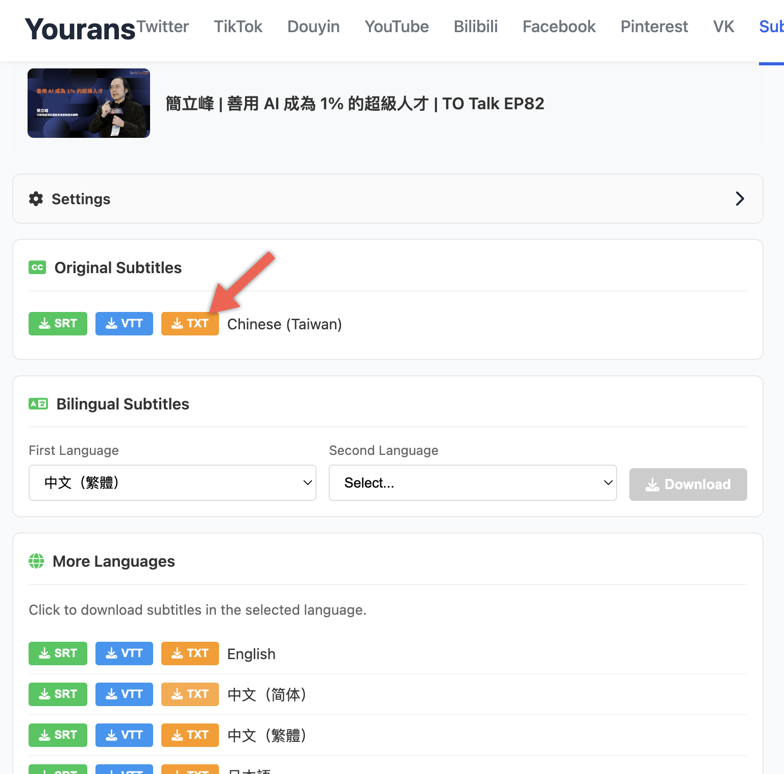784x774 pixels.
Task: Download Traditional Chinese TXT subtitles
Action: click(190, 735)
